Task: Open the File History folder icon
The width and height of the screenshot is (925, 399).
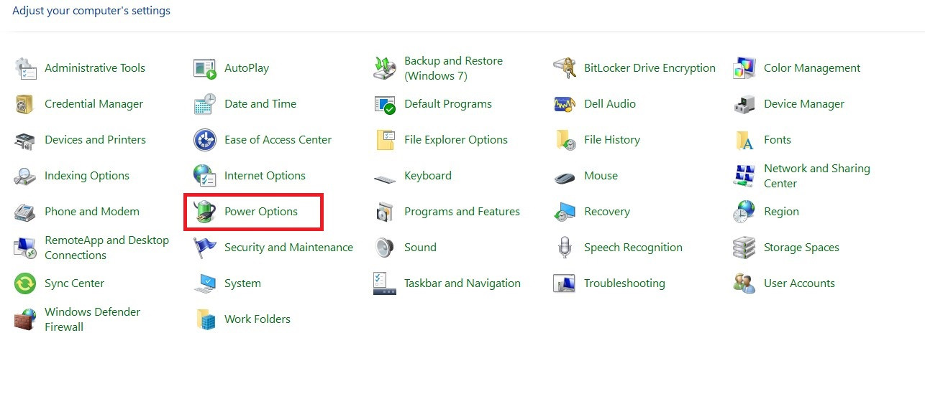Action: coord(565,140)
